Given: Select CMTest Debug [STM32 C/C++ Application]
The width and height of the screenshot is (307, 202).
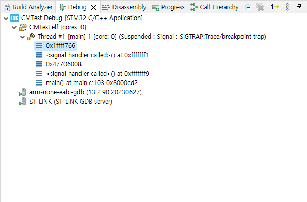Looking at the screenshot, I should point(82,18).
